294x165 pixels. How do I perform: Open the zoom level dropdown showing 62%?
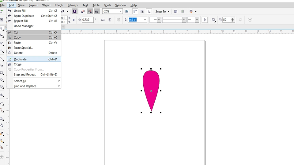click(x=121, y=11)
